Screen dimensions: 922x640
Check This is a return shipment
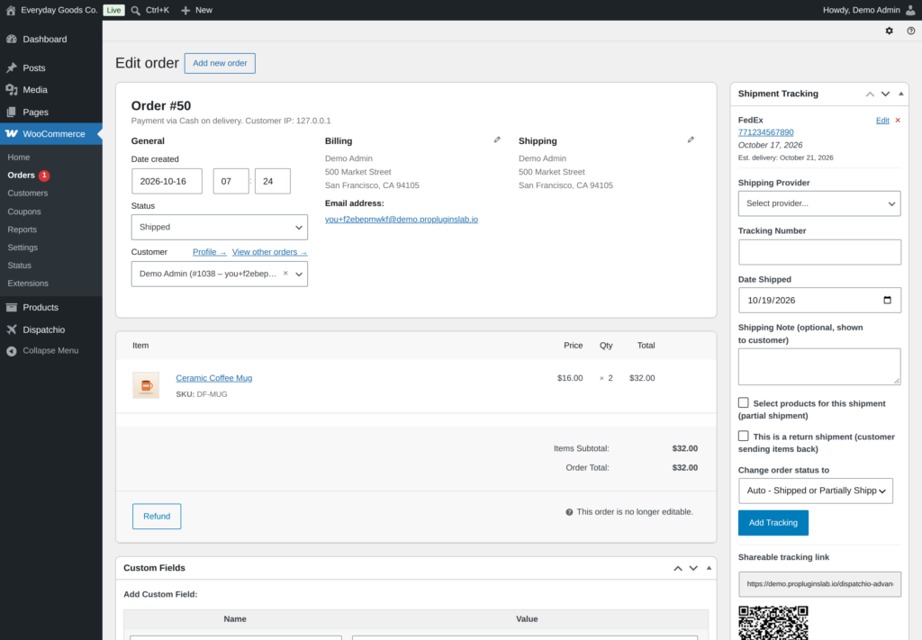(743, 436)
